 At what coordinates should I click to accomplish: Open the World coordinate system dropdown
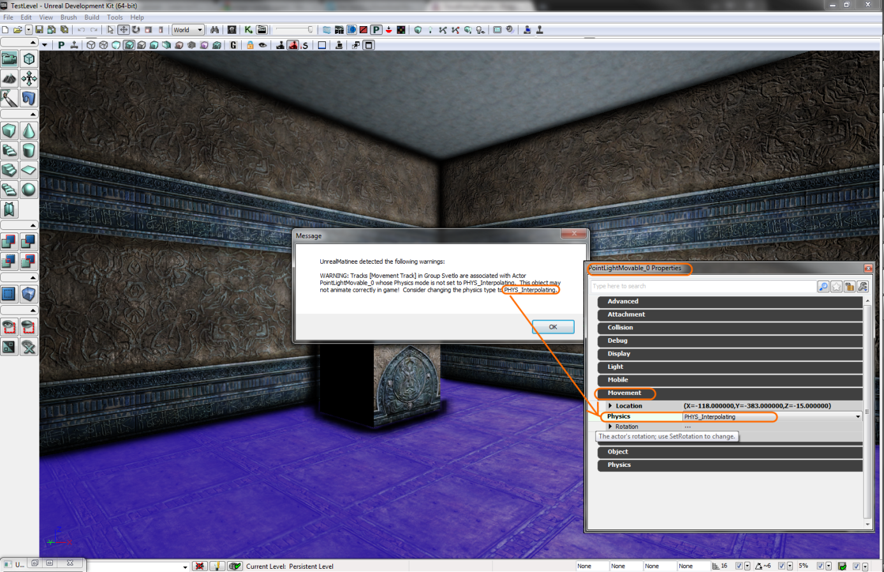(x=188, y=30)
